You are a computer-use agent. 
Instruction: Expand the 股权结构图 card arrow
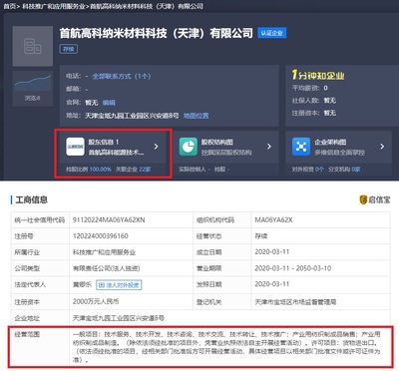click(269, 147)
